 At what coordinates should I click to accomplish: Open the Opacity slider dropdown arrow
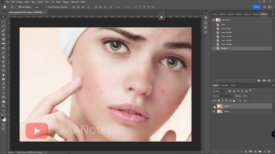(250, 96)
